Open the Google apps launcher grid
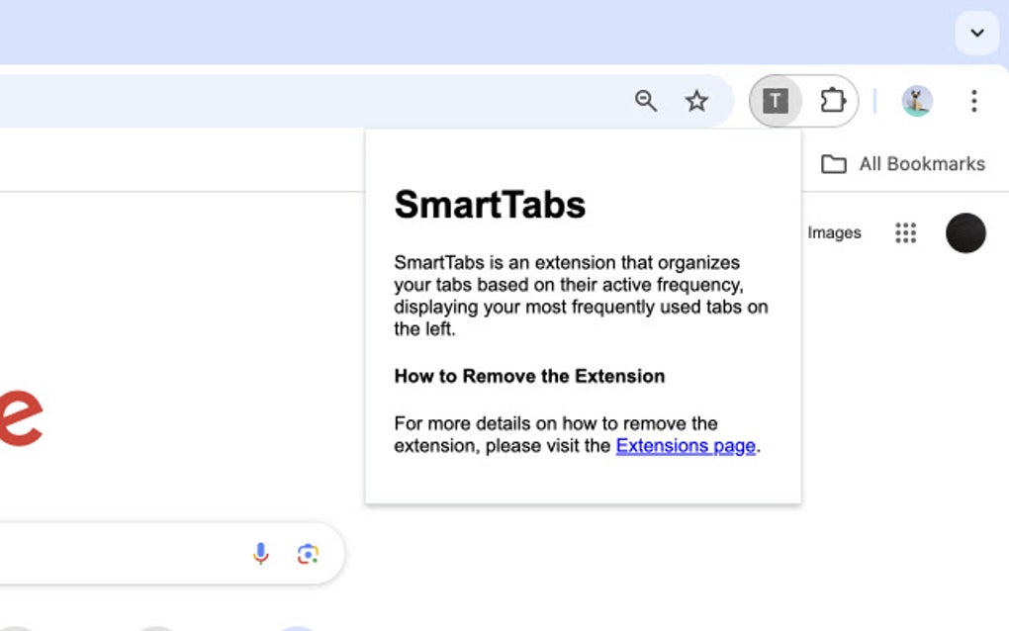The height and width of the screenshot is (631, 1009). click(906, 232)
